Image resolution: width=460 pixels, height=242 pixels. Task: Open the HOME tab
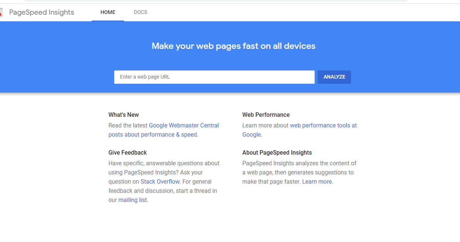[x=108, y=12]
